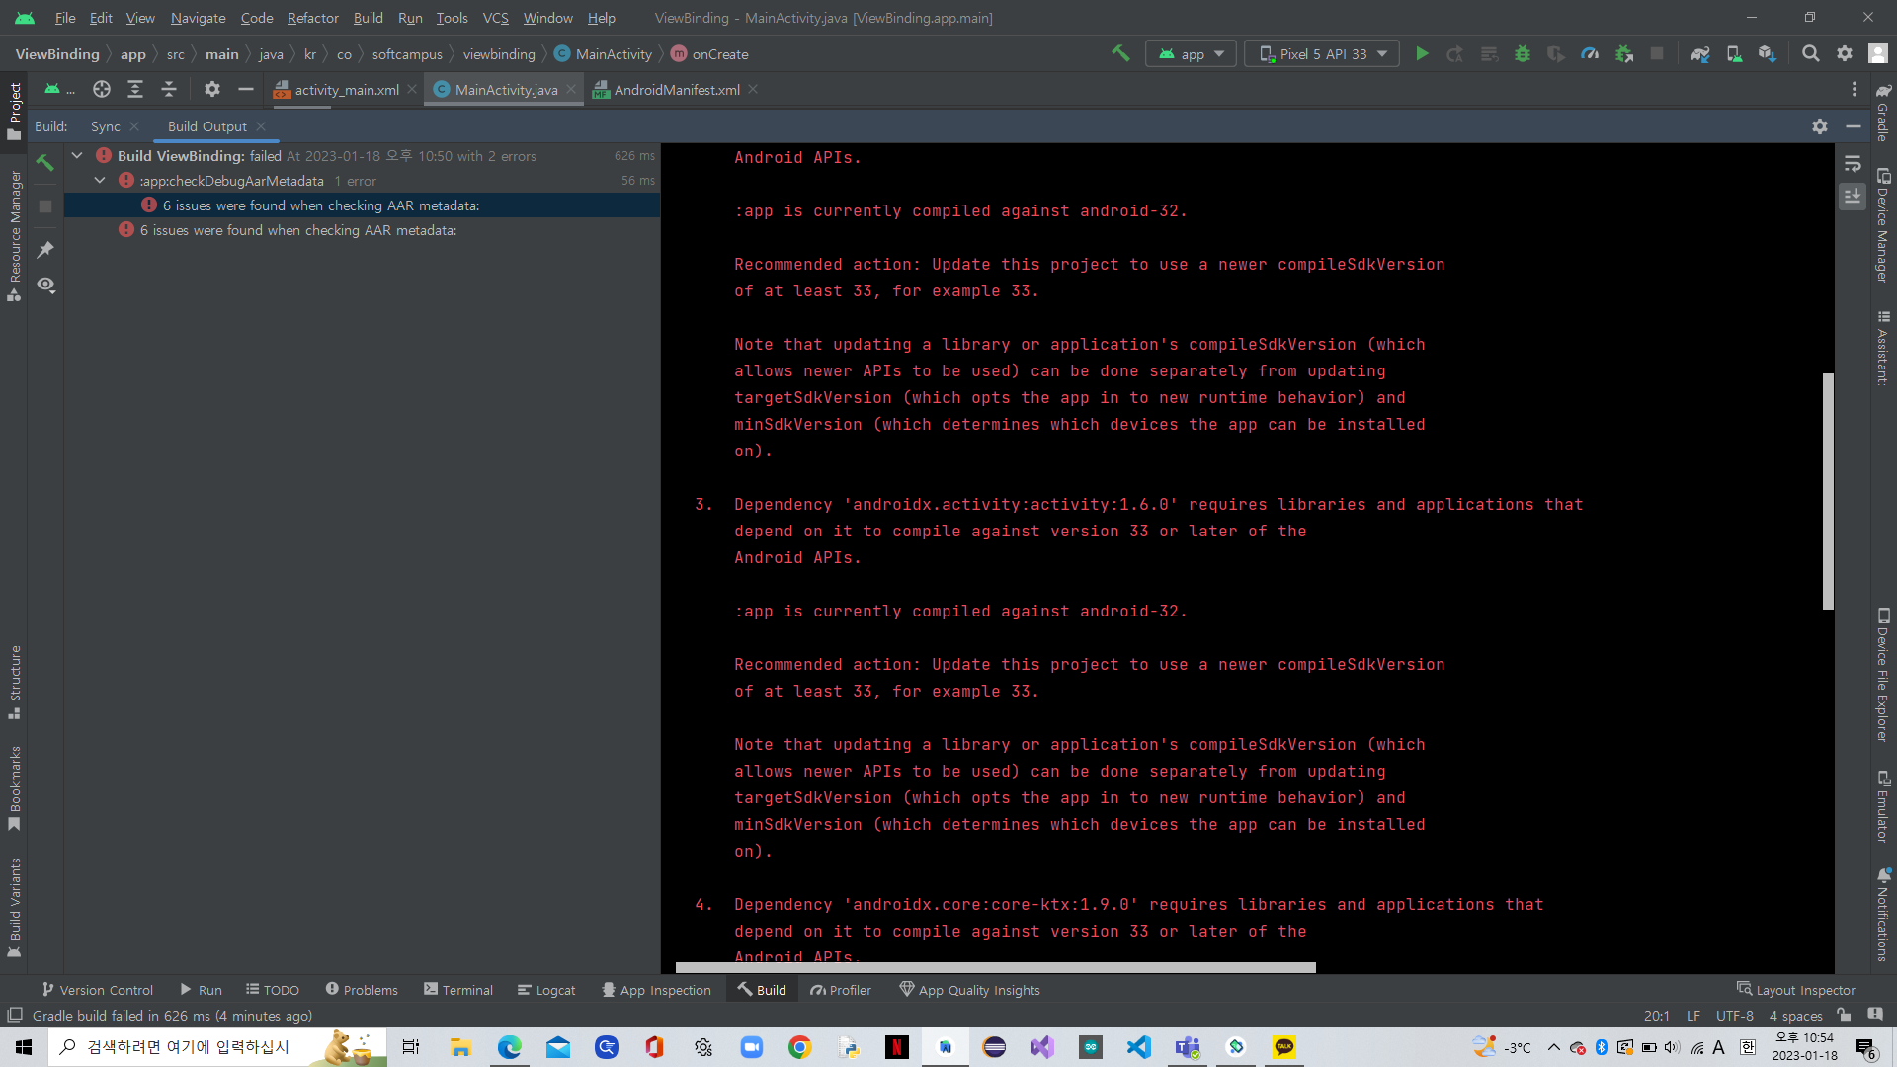Click the 4 spaces indent setting

click(x=1795, y=1016)
